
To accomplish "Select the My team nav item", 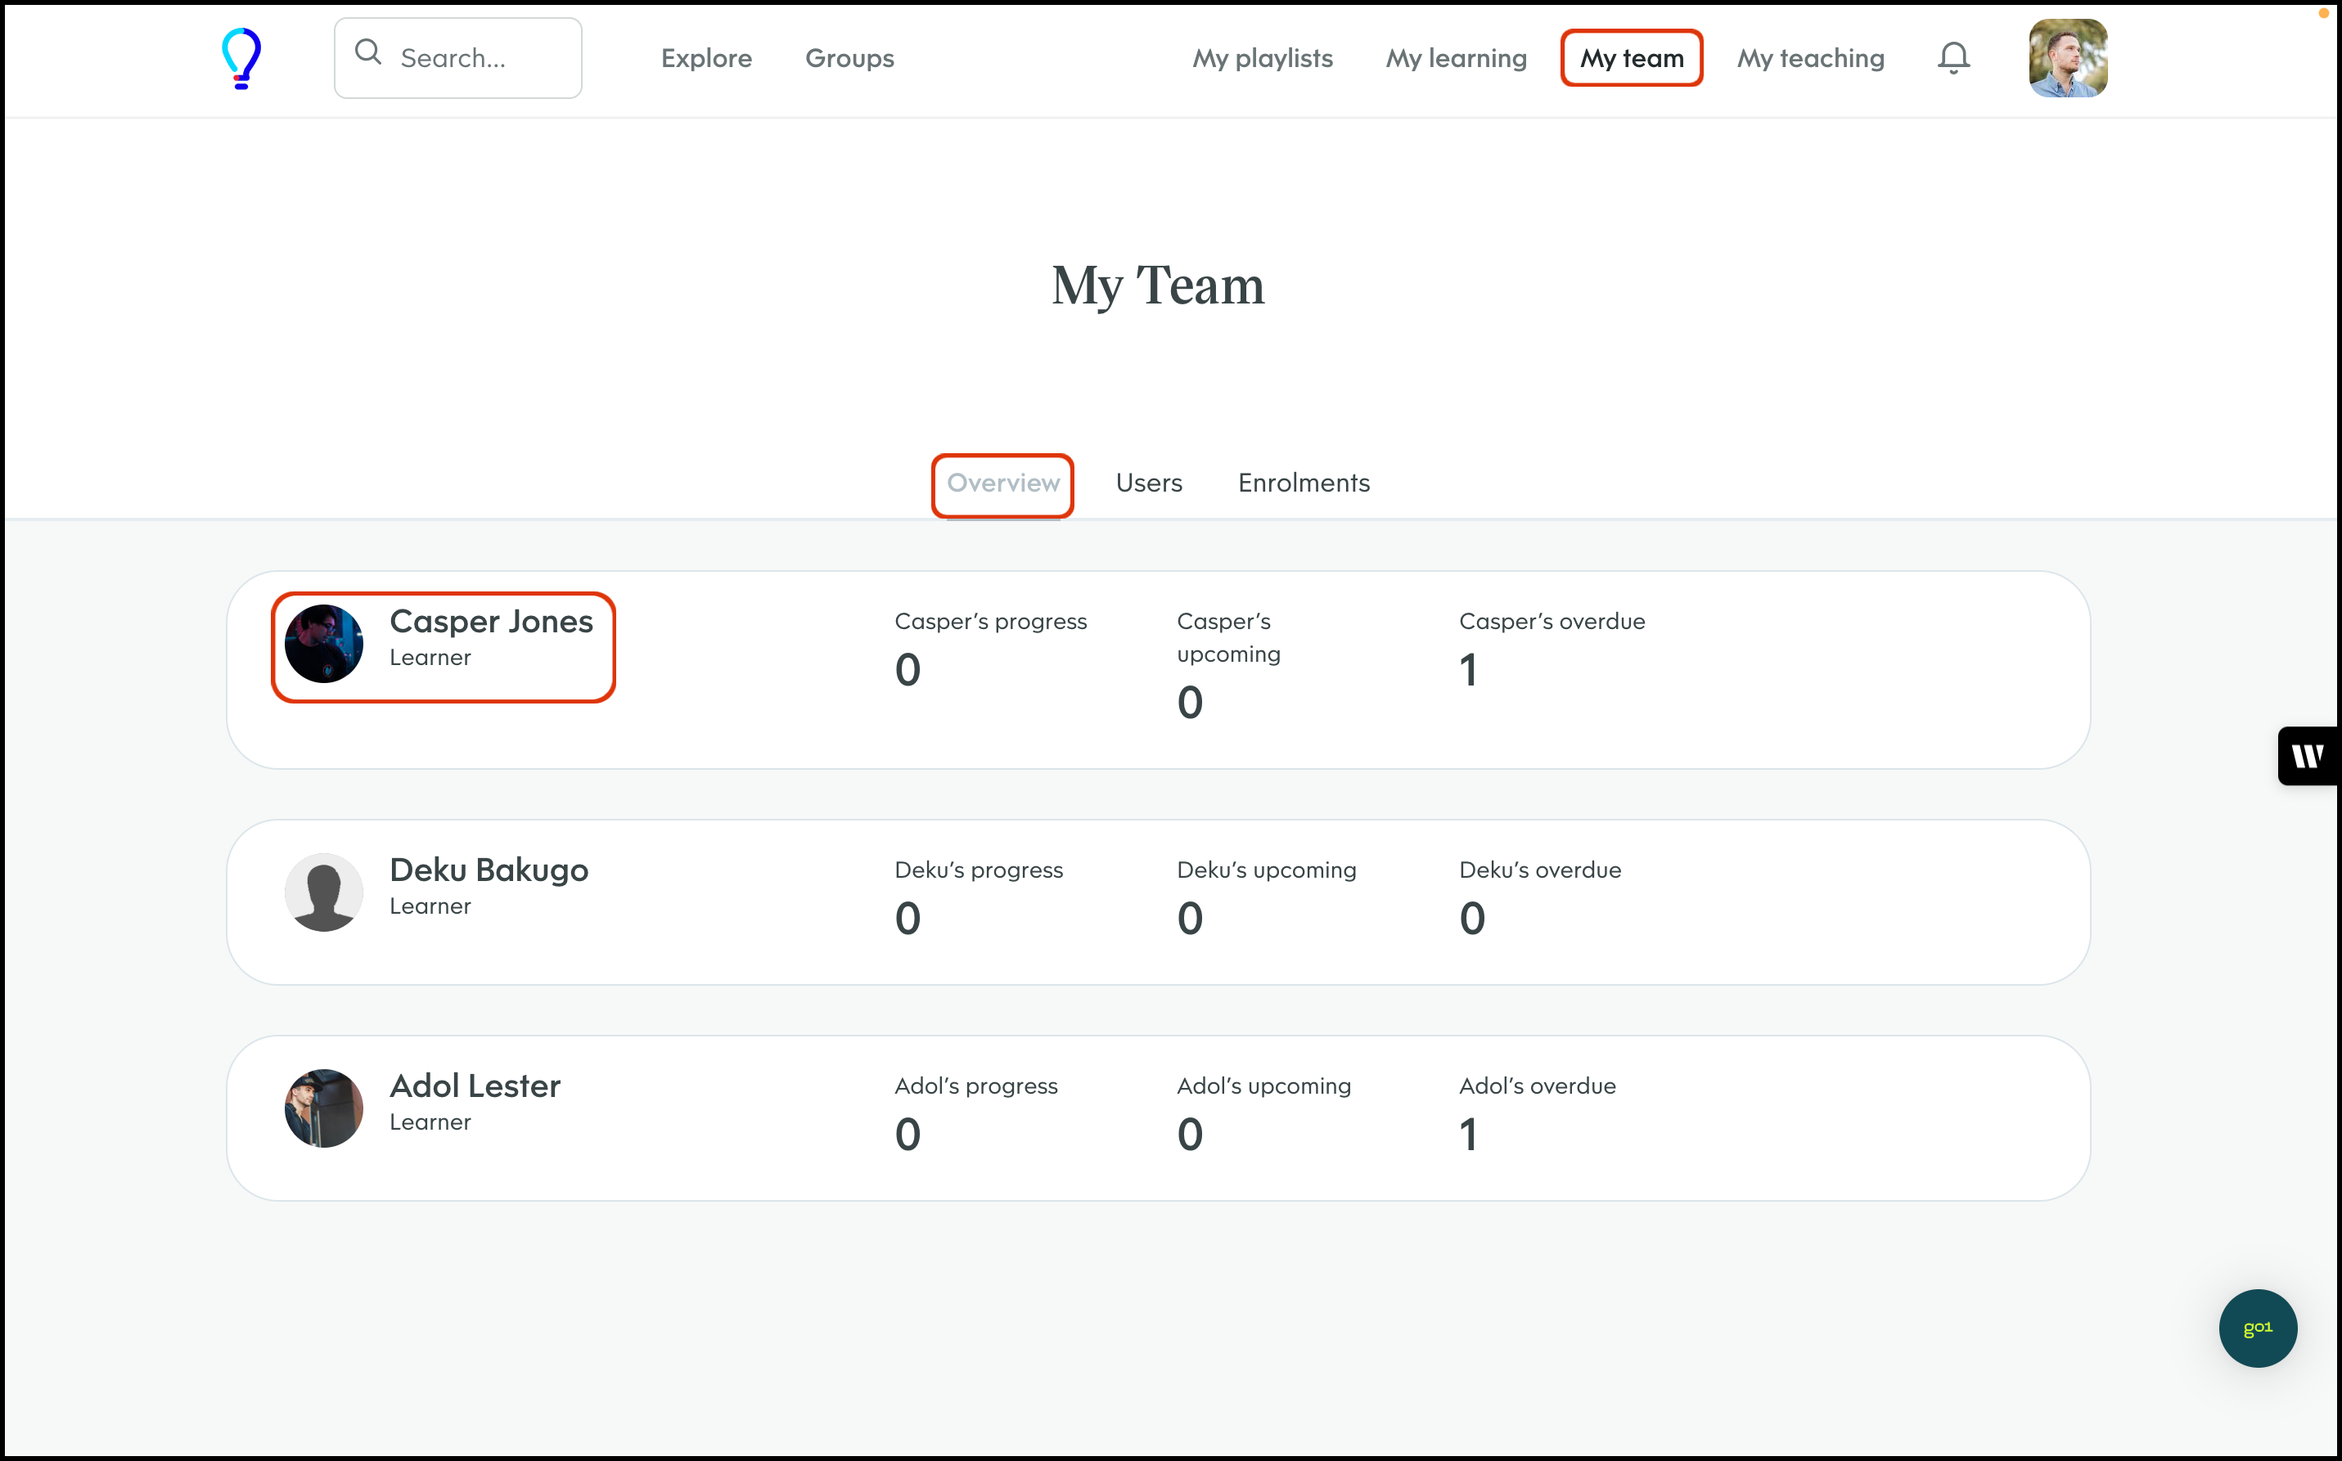I will click(x=1632, y=58).
